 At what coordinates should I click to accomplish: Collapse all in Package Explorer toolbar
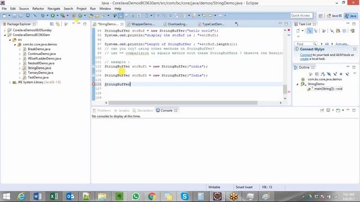pos(52,24)
